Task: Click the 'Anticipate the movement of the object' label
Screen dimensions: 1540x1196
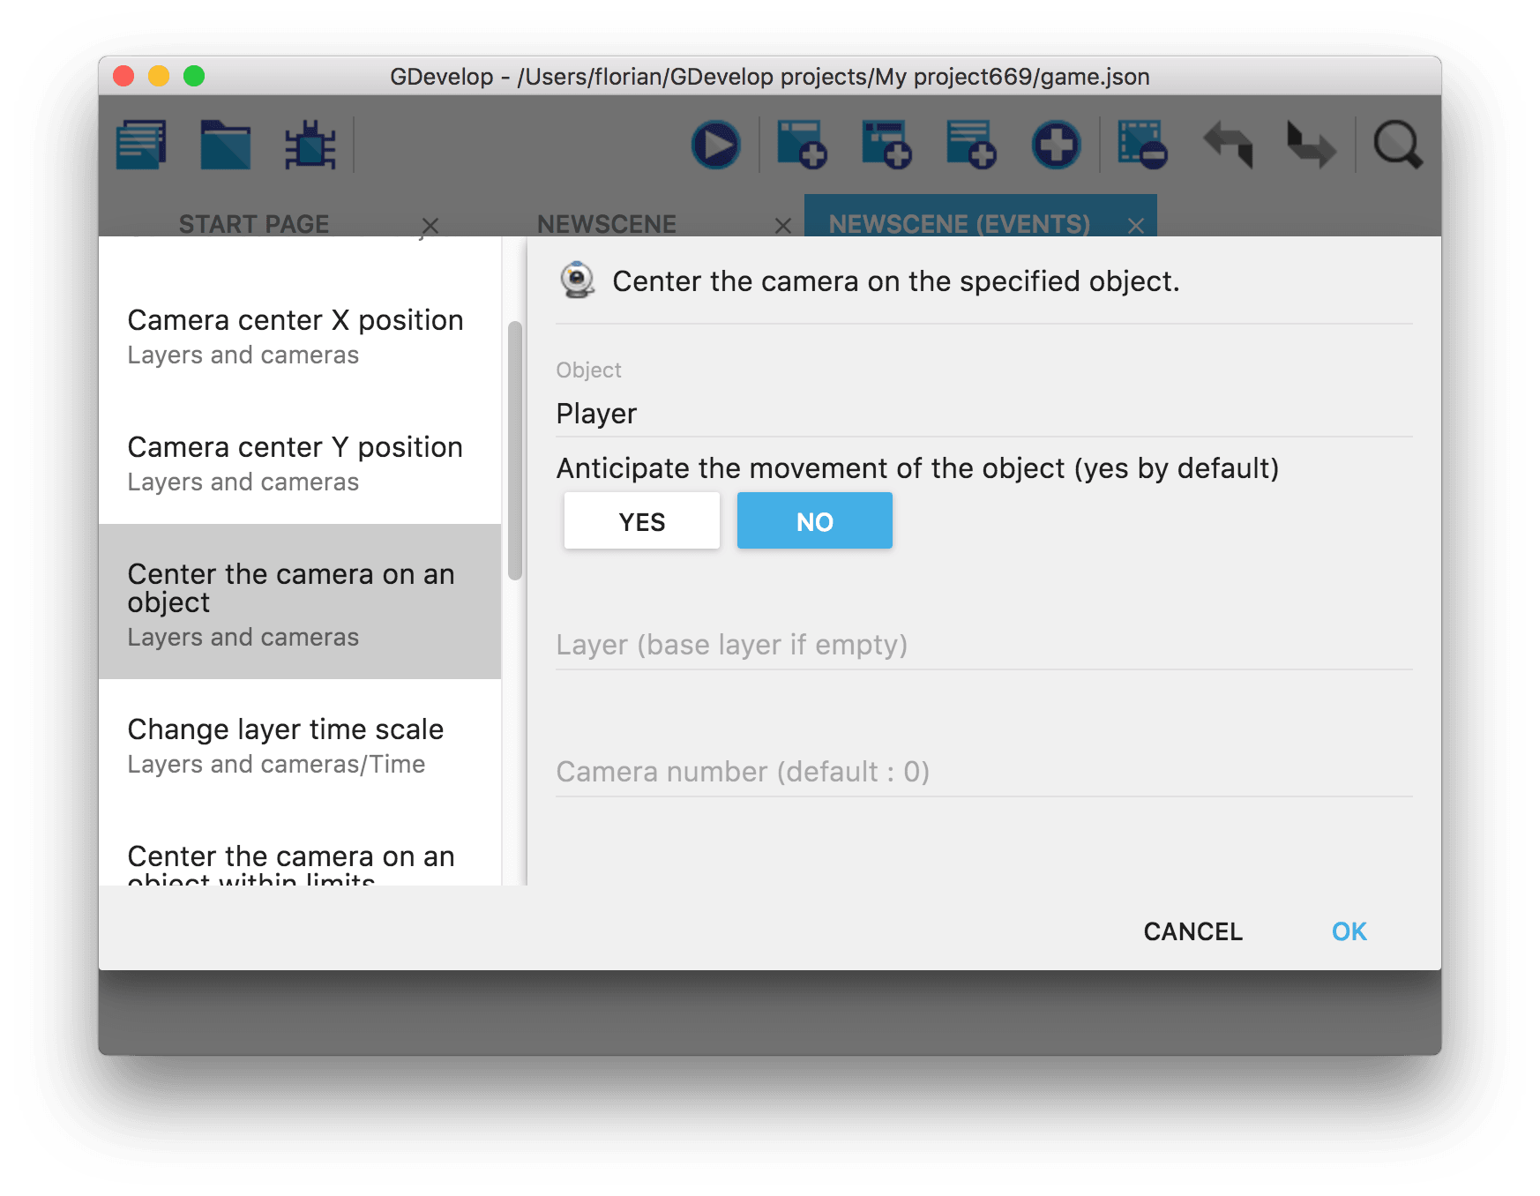Action: [x=917, y=468]
